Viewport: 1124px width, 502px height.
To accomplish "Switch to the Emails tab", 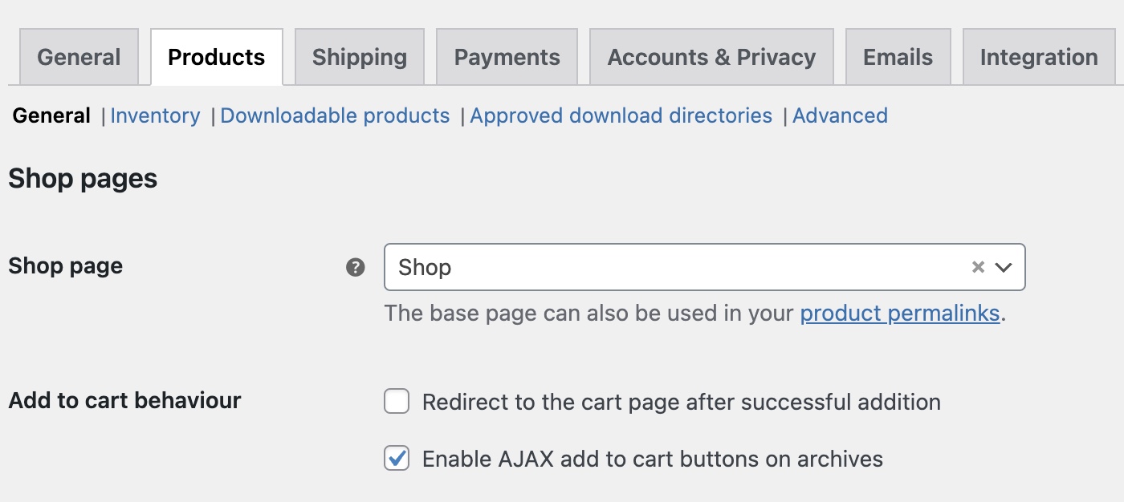I will click(898, 57).
